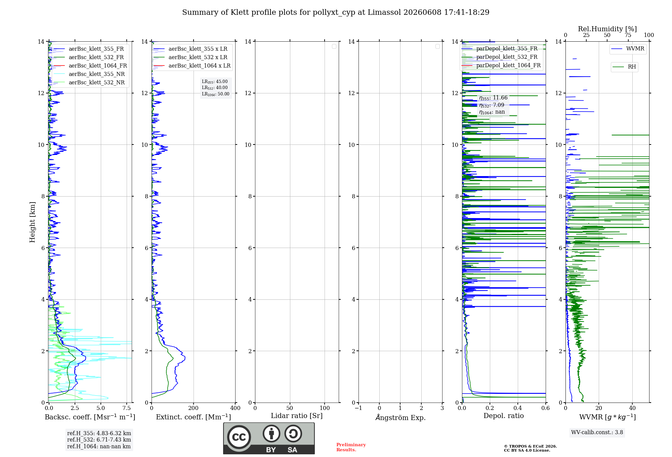
Task: Click the plot title Summary of Klett profile plots
Action: (x=336, y=12)
